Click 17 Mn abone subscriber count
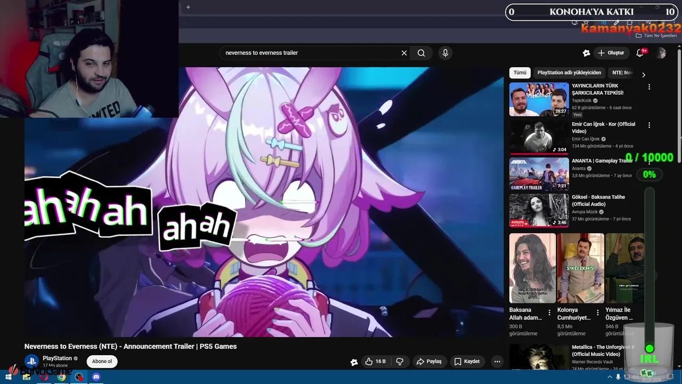Screen dimensions: 682x384 [x=55, y=366]
